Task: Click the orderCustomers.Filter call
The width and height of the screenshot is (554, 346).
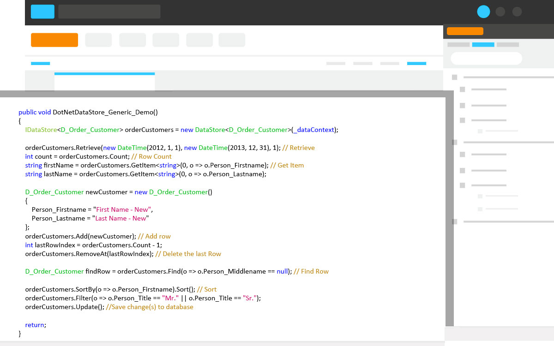Action: pos(143,298)
